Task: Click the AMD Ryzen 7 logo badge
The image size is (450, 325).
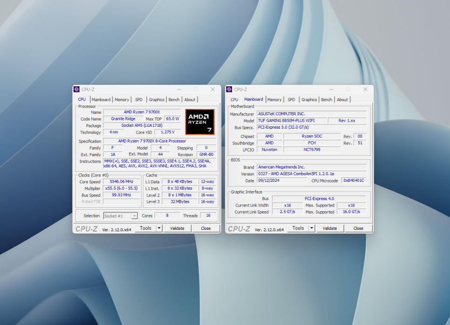Action: coord(200,122)
